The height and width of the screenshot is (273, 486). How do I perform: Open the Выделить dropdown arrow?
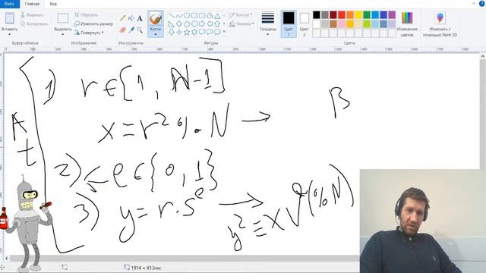[63, 34]
